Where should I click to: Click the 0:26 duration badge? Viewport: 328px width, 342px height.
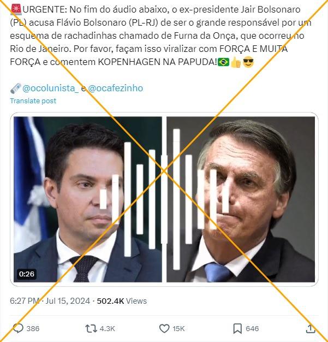click(x=27, y=274)
